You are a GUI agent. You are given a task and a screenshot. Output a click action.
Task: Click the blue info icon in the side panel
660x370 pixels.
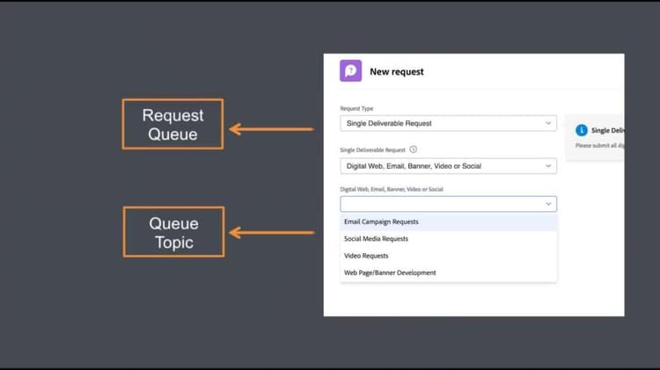582,130
